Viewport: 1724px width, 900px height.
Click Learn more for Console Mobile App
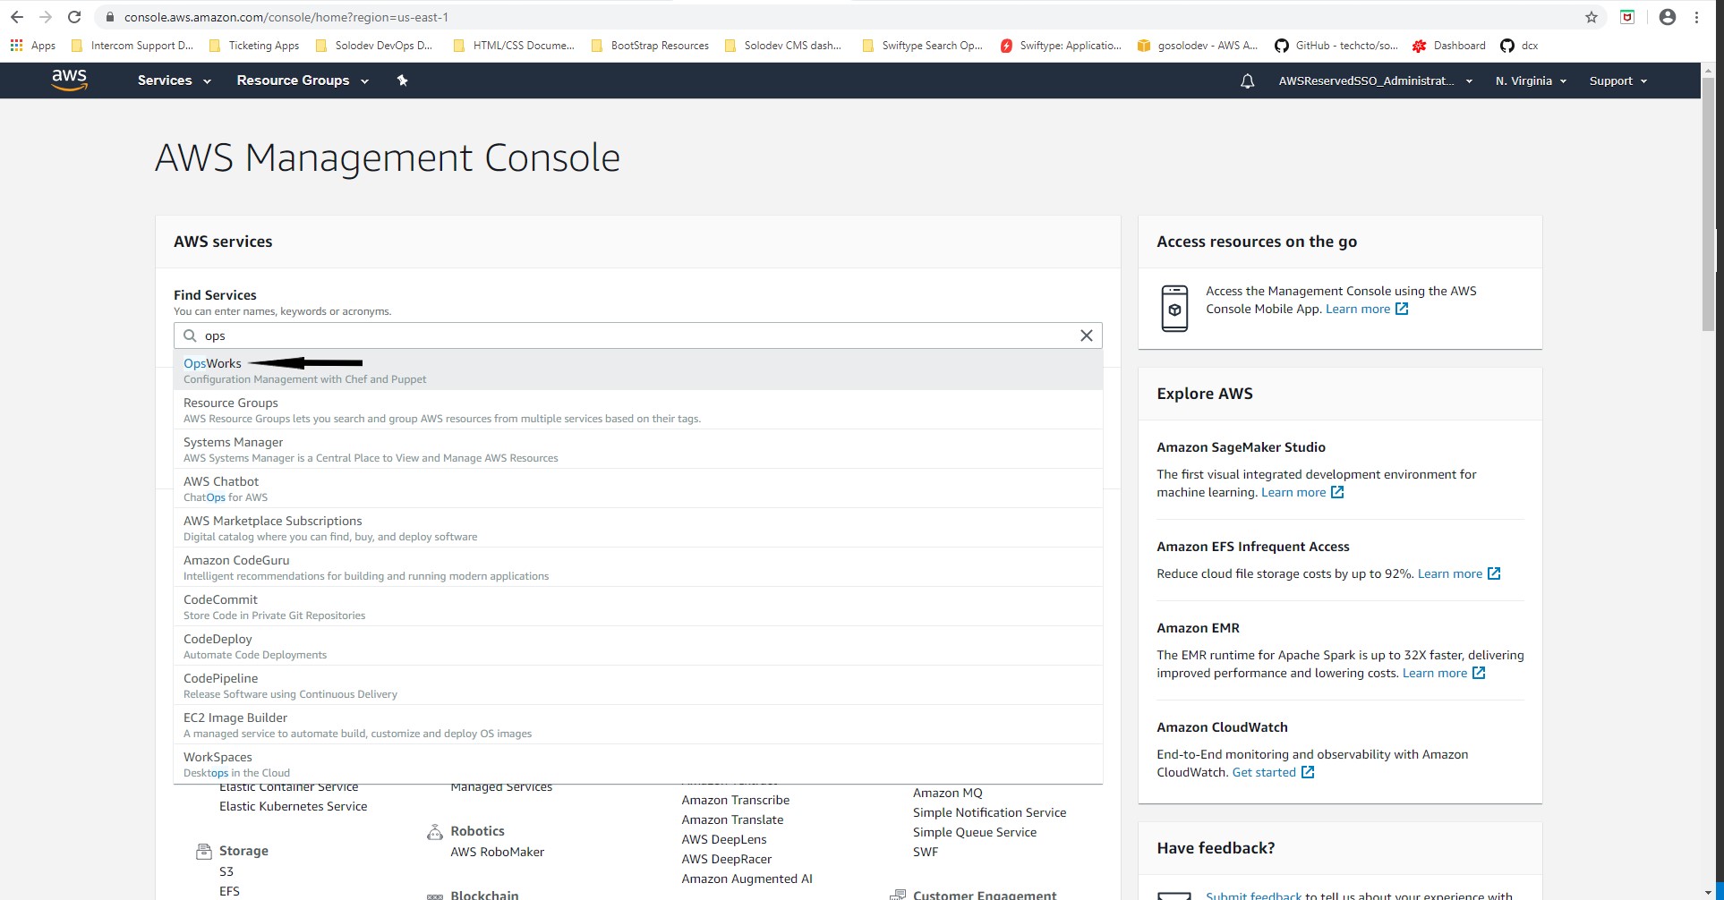pos(1358,309)
